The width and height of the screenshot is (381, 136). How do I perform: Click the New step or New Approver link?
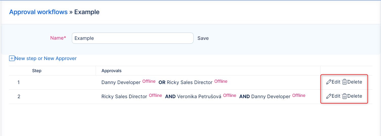click(46, 59)
